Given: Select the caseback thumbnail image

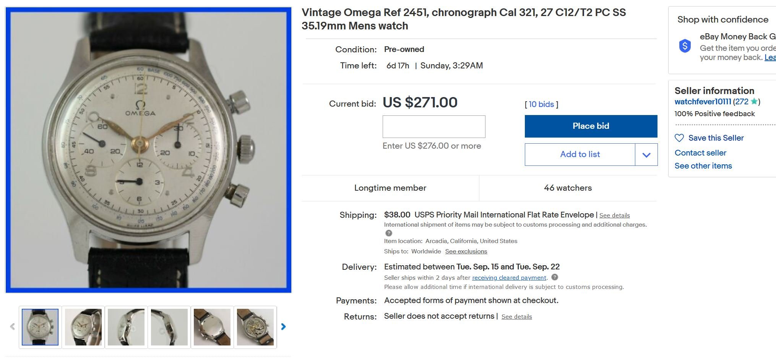Looking at the screenshot, I should click(x=212, y=327).
